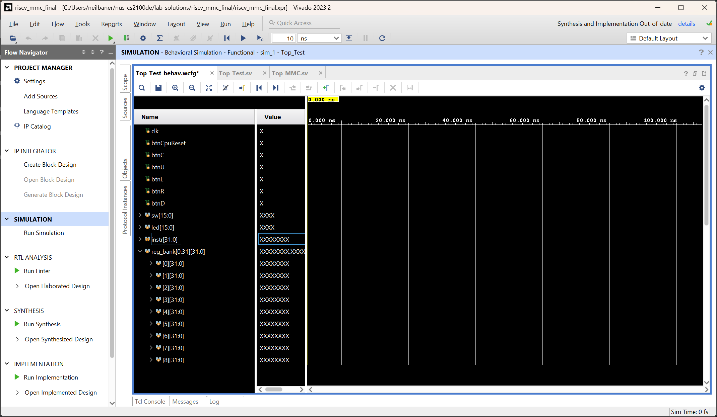
Task: Click Run Synthesis in Flow Navigator
Action: coord(42,324)
